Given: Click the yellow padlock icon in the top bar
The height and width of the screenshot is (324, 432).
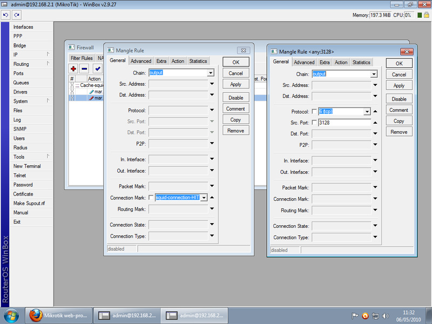Looking at the screenshot, I should pyautogui.click(x=426, y=15).
